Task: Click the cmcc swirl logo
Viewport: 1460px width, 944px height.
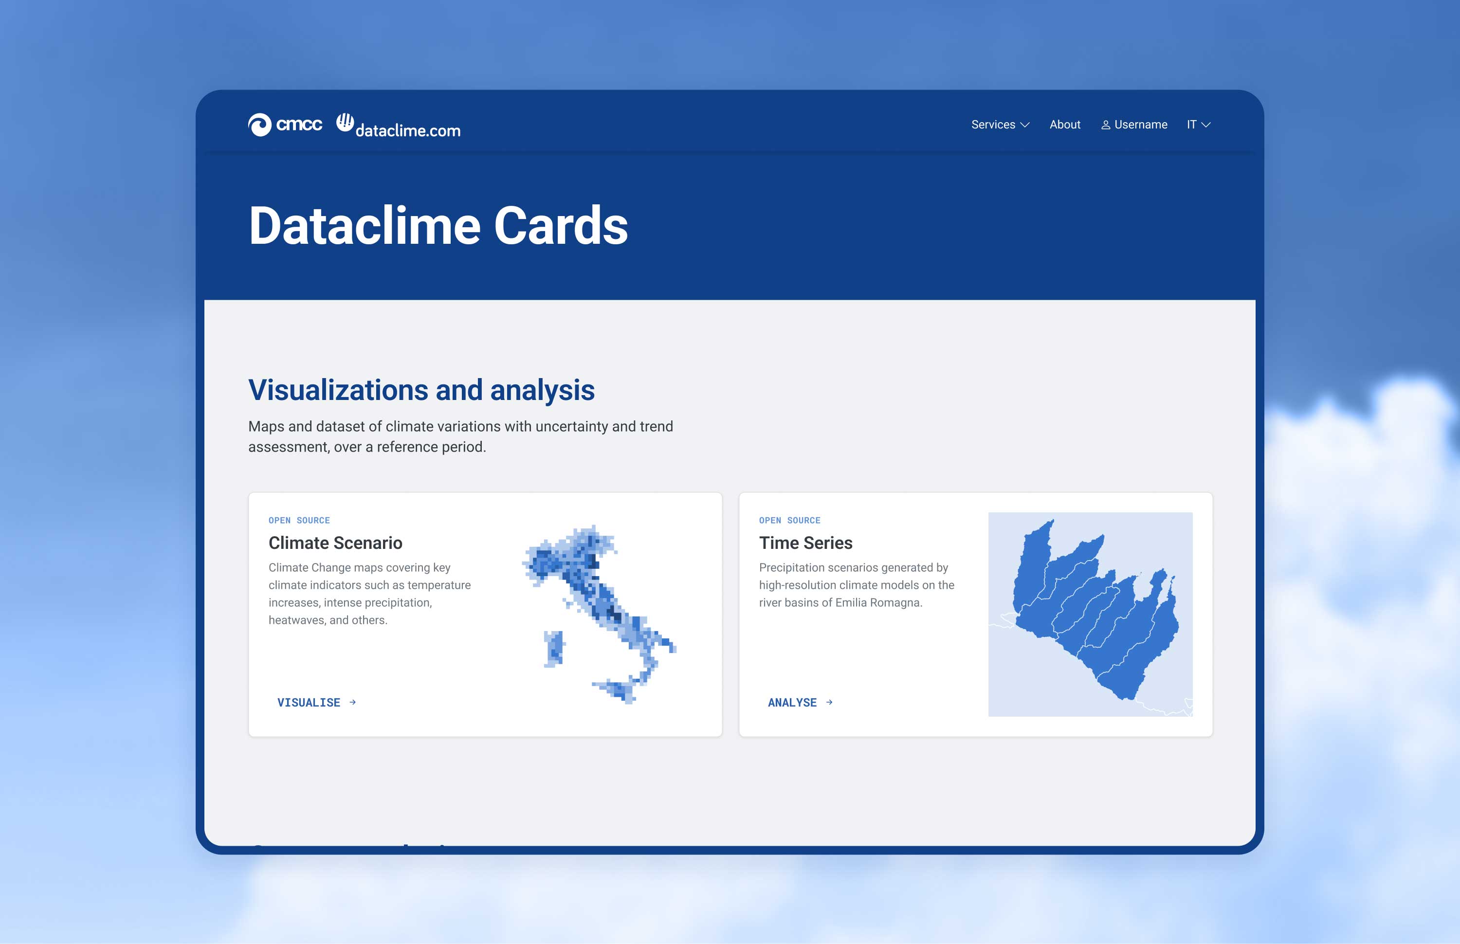Action: 260,125
